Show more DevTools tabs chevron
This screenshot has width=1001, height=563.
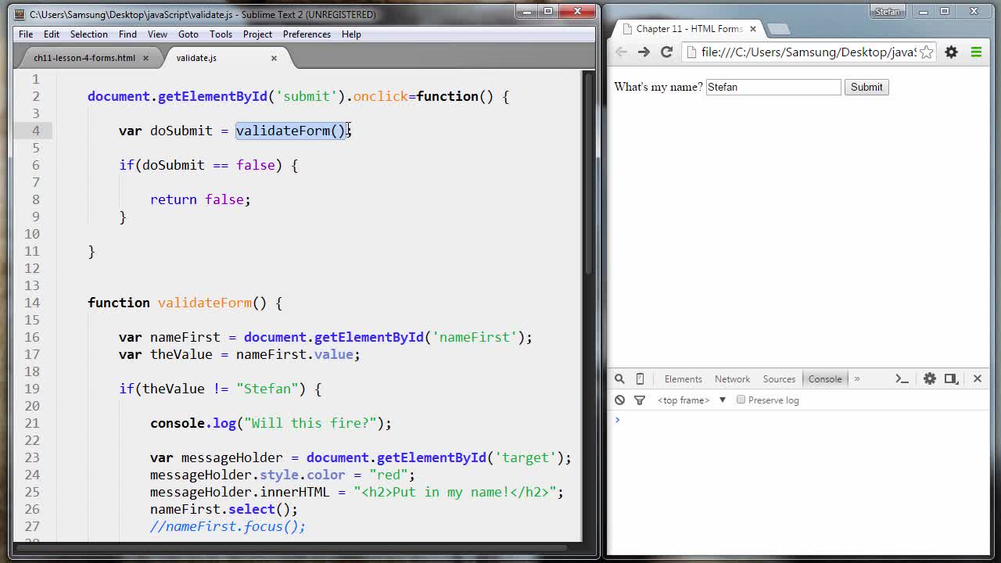(857, 378)
